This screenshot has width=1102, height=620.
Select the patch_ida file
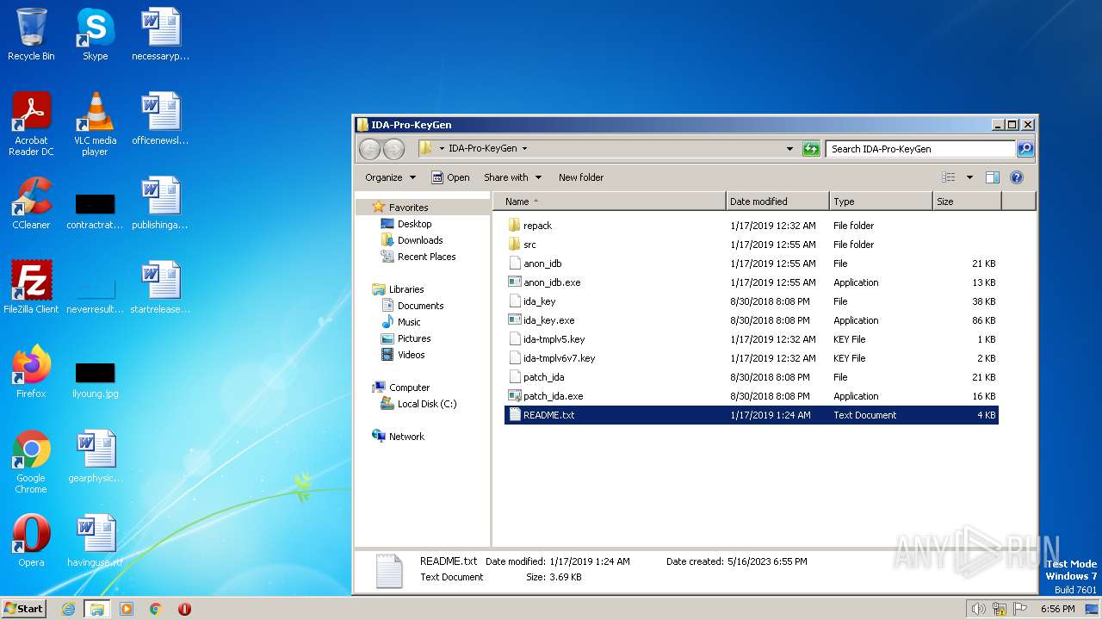pos(751,377)
